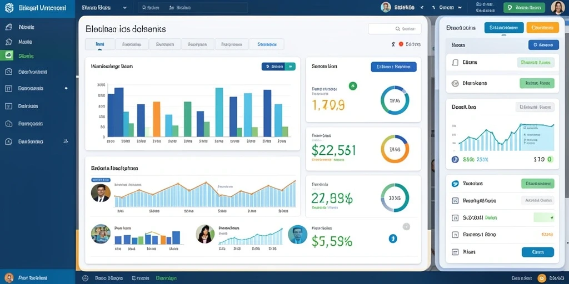Toggle the red status dot above the stat cards
569x284 pixels.
401,44
